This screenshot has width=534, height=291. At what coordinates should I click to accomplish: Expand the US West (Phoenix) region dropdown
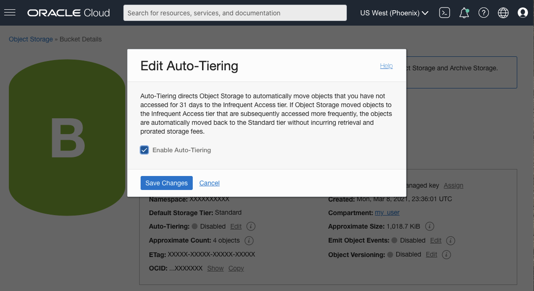(x=394, y=13)
